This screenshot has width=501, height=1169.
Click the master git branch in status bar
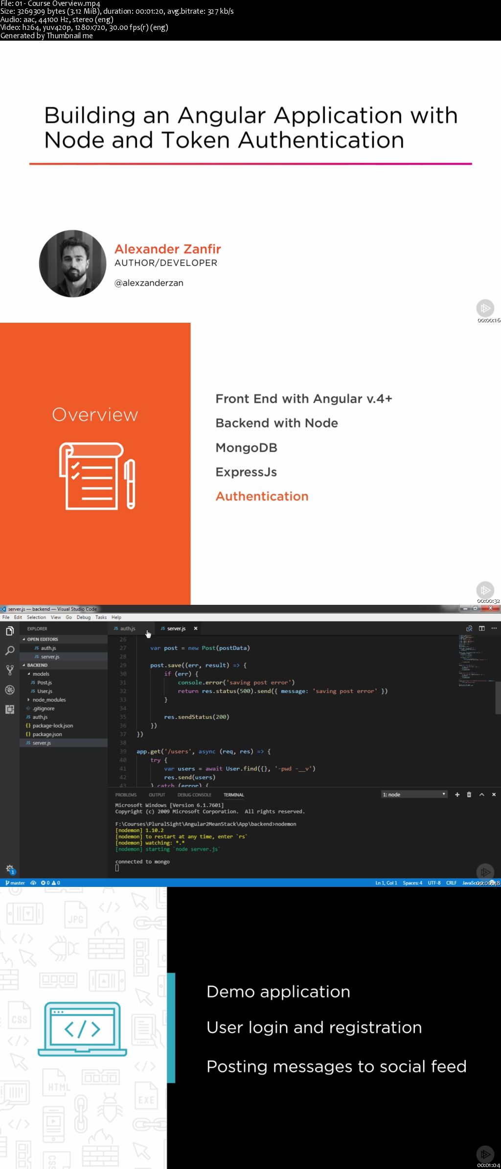tap(15, 883)
